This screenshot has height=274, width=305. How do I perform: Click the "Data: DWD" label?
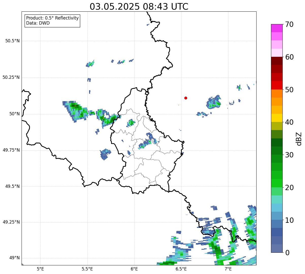38,23
